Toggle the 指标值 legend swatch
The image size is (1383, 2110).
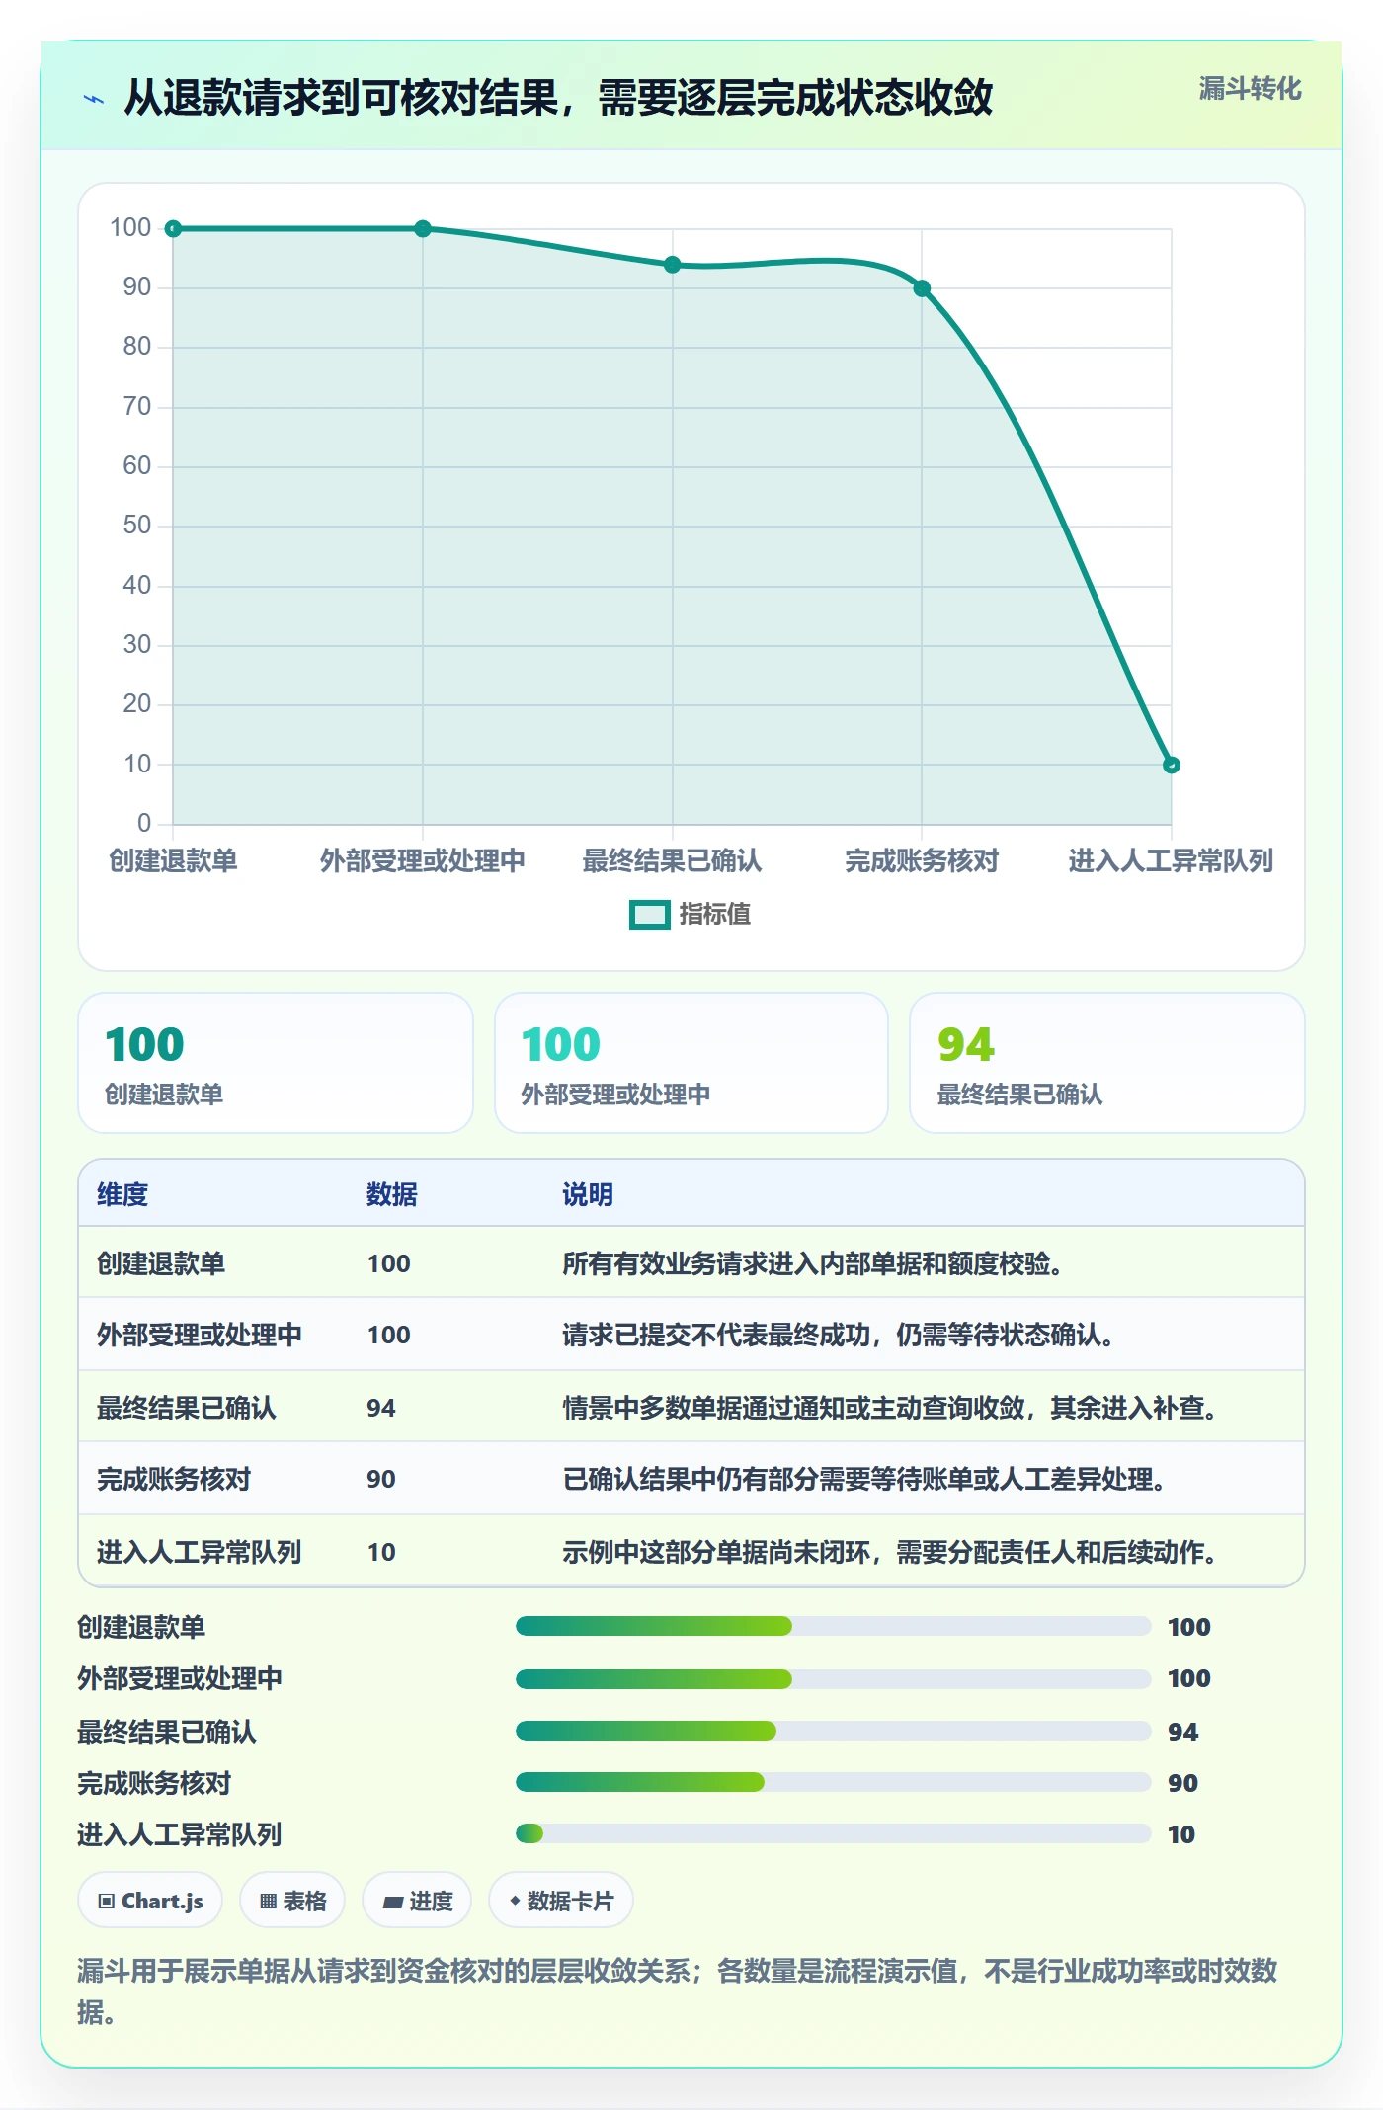650,915
